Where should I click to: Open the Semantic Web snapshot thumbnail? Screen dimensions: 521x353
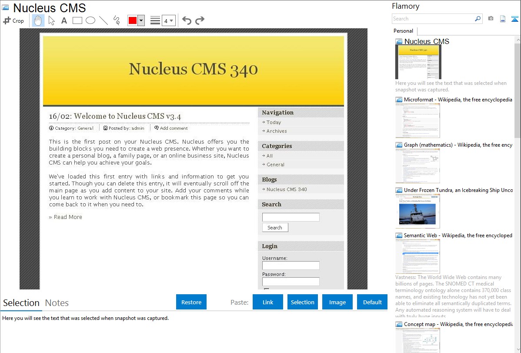coord(417,256)
